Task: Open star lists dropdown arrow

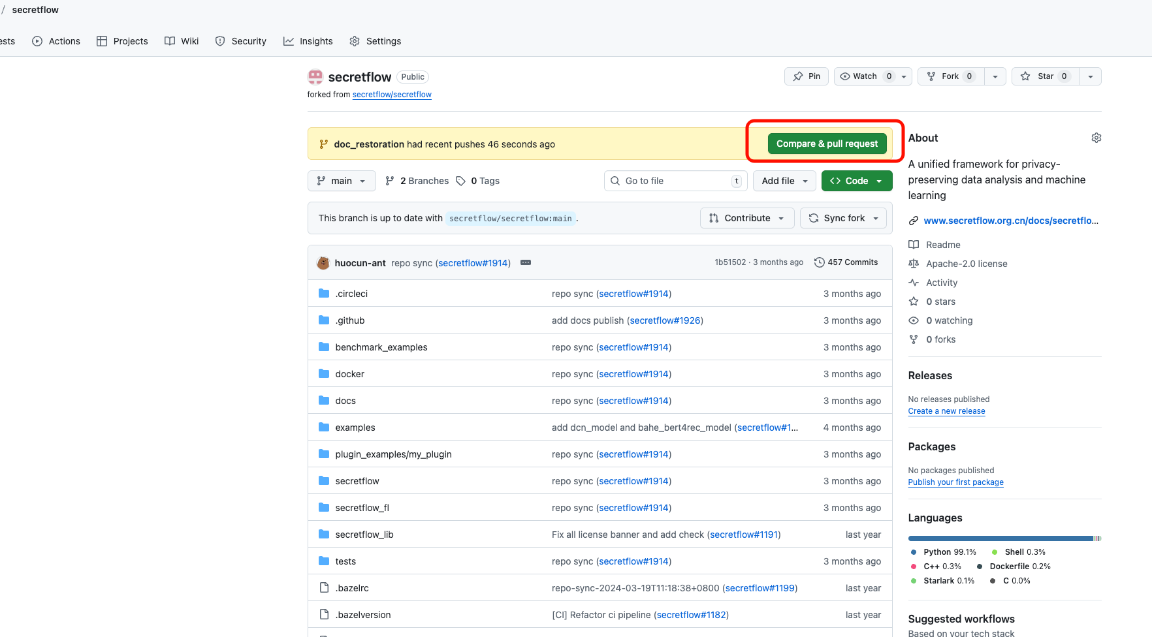Action: pyautogui.click(x=1090, y=76)
